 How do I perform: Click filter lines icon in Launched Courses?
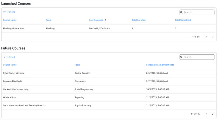point(4,12)
